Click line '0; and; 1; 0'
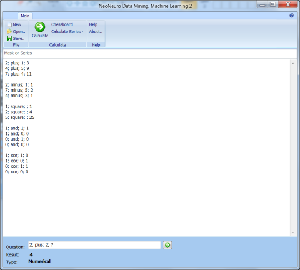The image size is (300, 270). click(x=17, y=139)
